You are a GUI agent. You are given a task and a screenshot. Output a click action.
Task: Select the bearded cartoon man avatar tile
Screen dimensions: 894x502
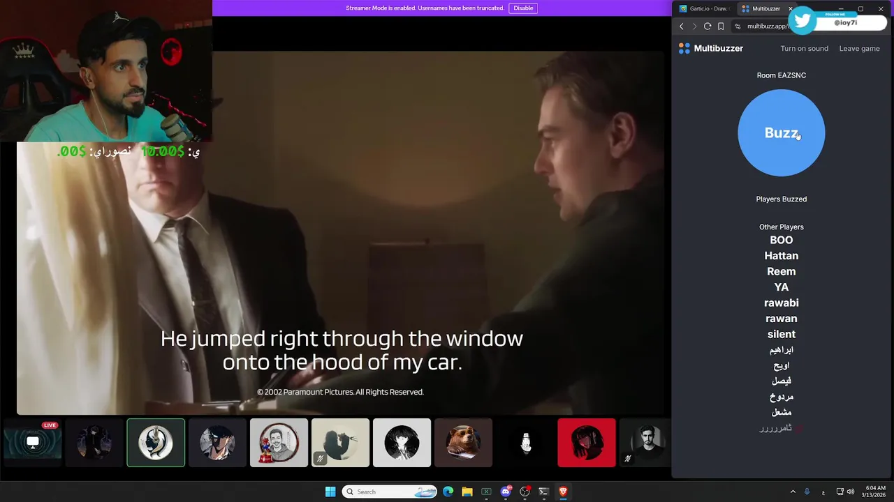click(279, 443)
